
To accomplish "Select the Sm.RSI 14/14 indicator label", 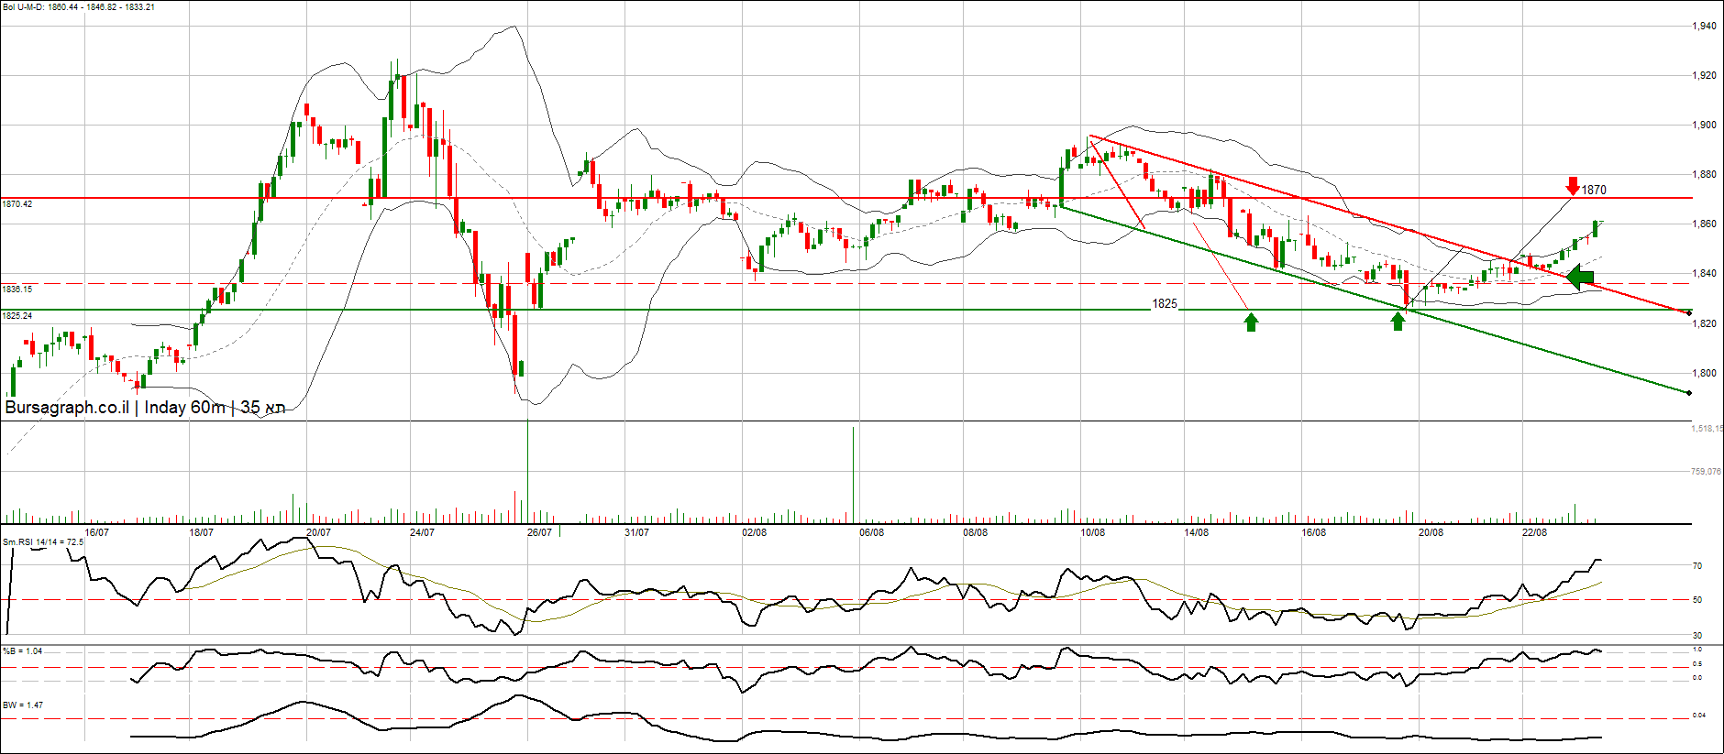I will point(43,542).
